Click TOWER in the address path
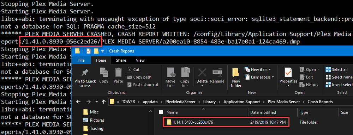 click(x=128, y=102)
